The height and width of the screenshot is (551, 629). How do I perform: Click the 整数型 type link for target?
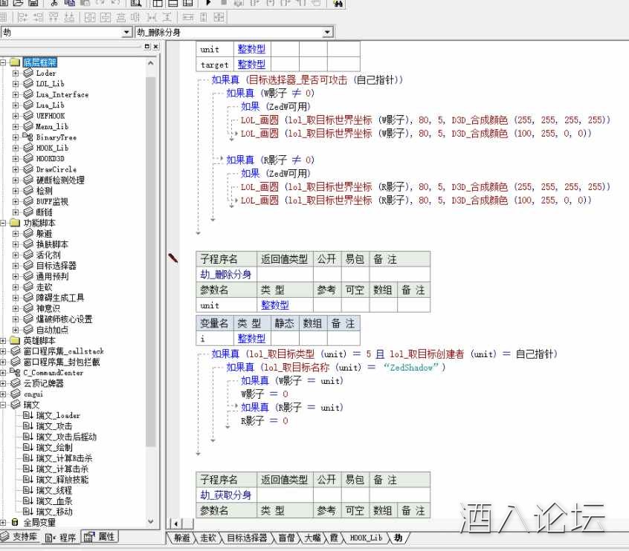pos(251,65)
